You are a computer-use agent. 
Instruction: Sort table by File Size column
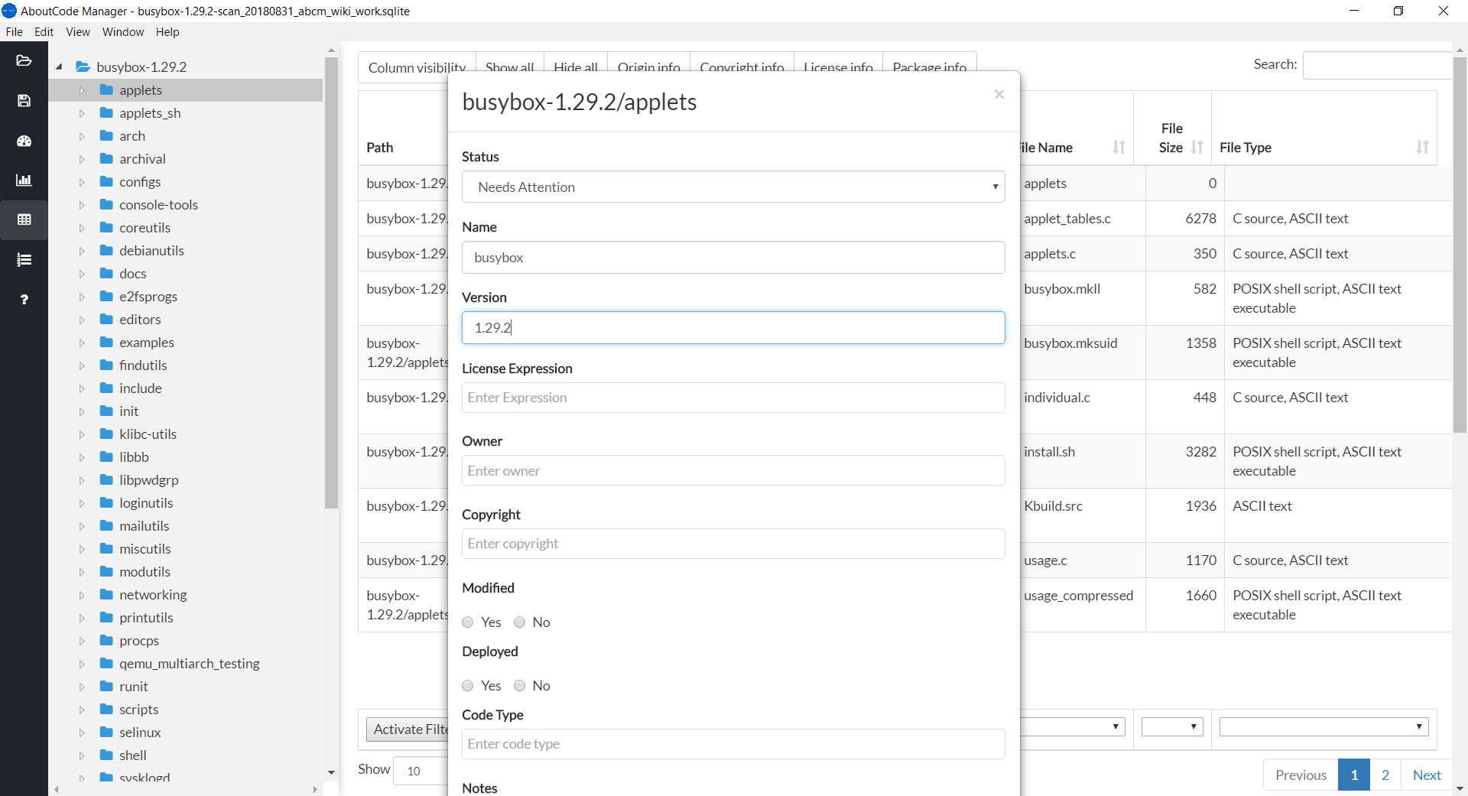tap(1197, 148)
